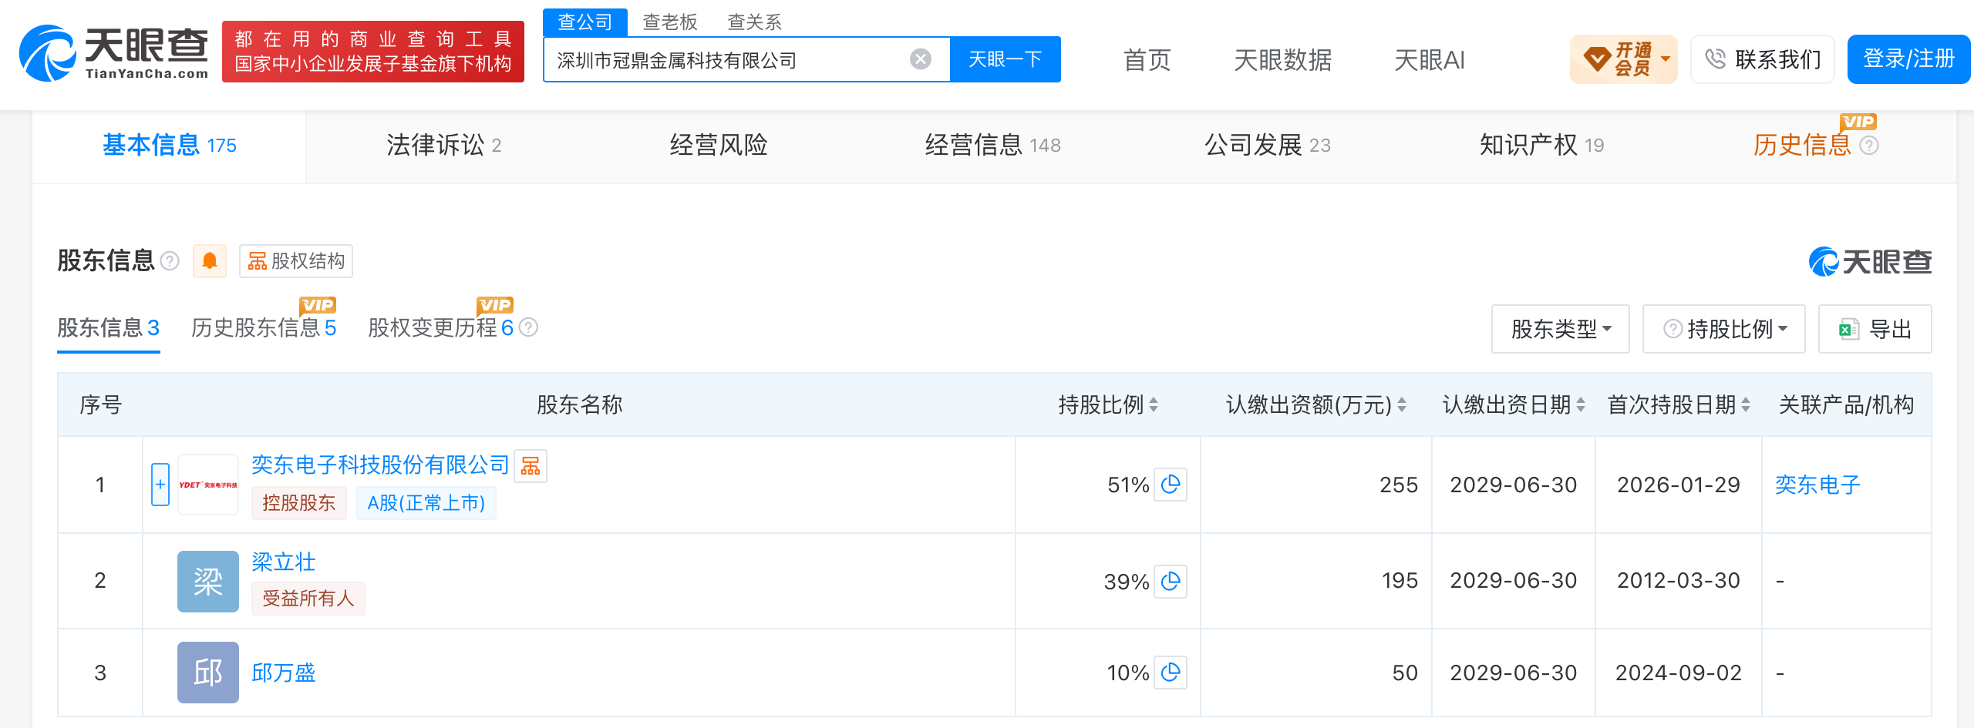
Task: Clear the company search box text
Action: point(920,59)
